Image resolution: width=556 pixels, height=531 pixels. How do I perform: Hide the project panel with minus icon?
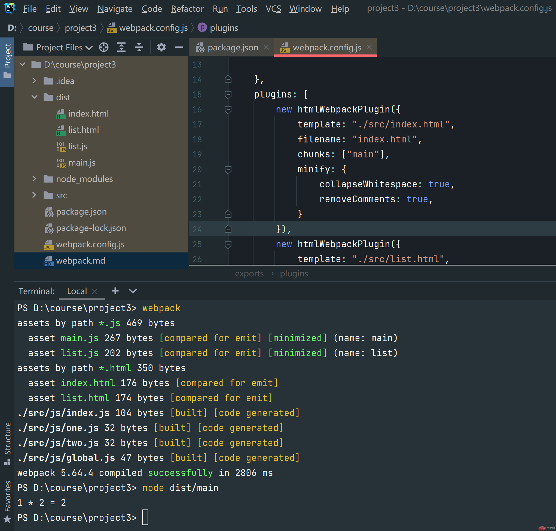point(179,47)
